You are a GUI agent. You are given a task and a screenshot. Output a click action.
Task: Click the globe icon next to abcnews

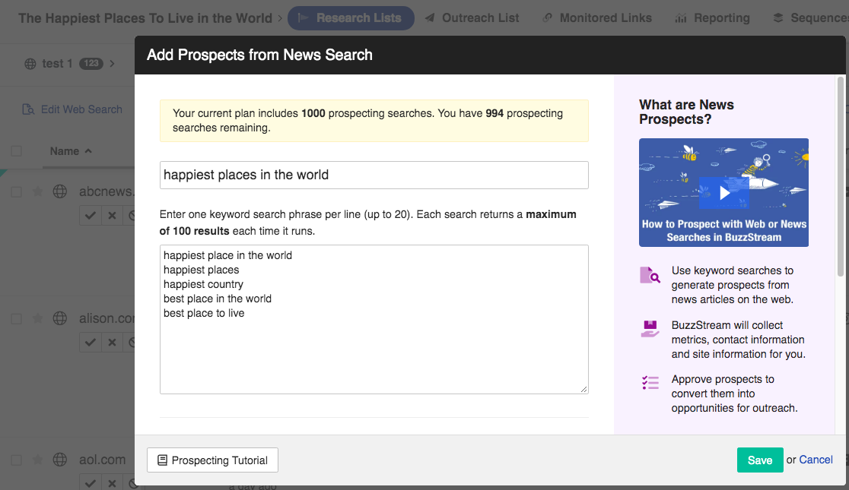(60, 191)
